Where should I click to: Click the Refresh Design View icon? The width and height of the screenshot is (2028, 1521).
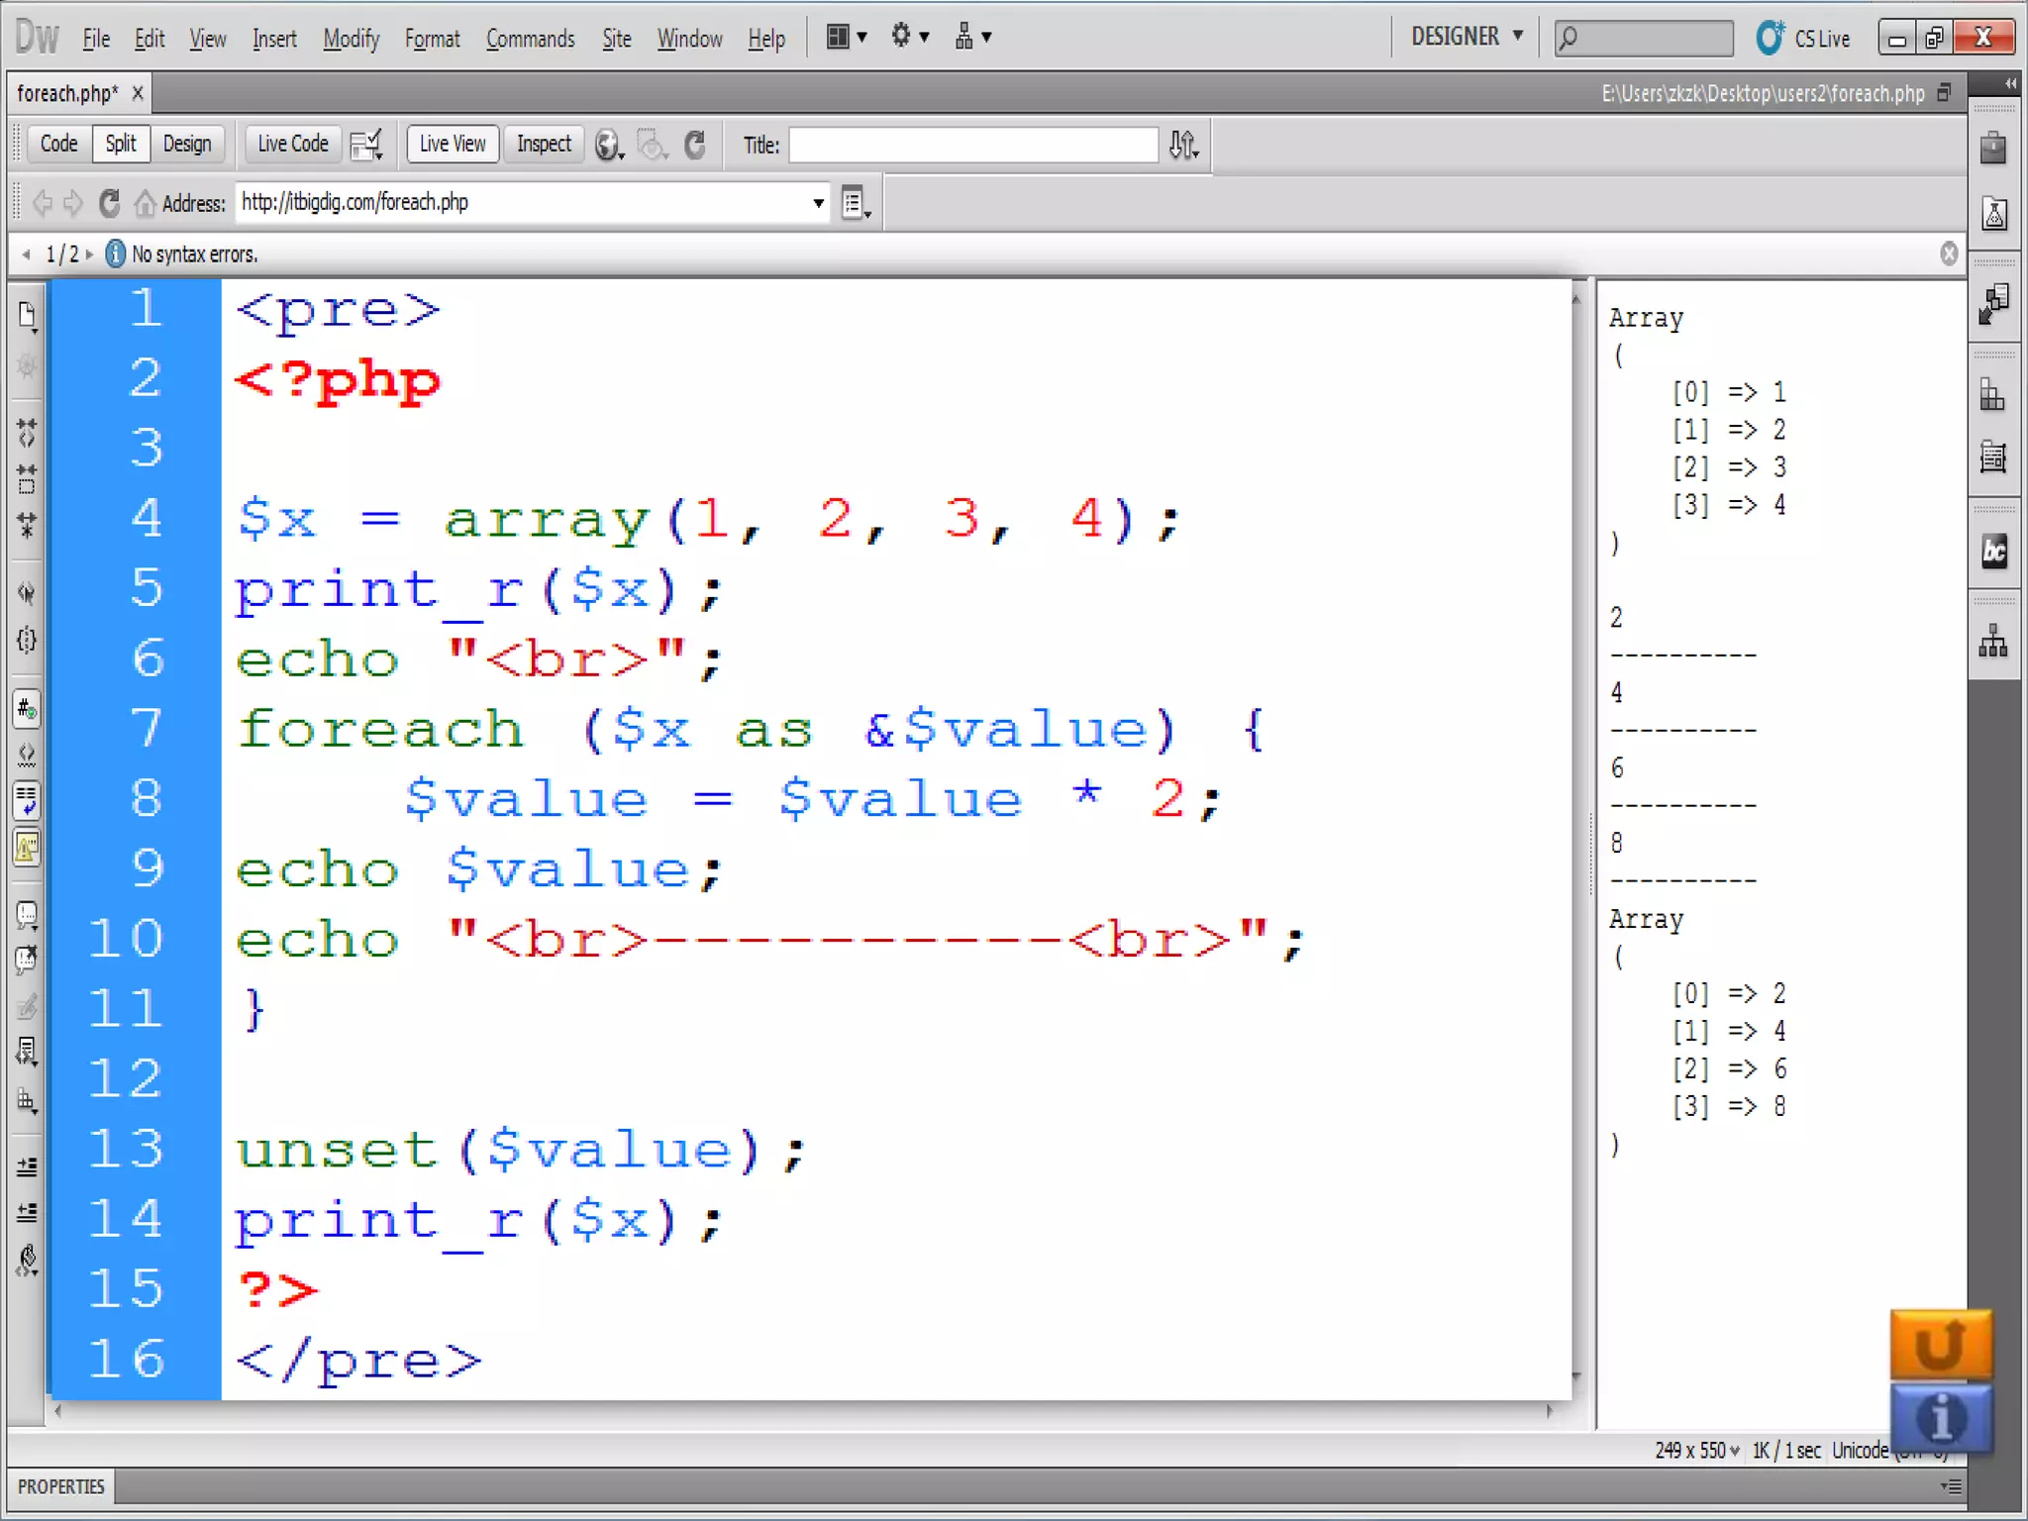coord(695,145)
